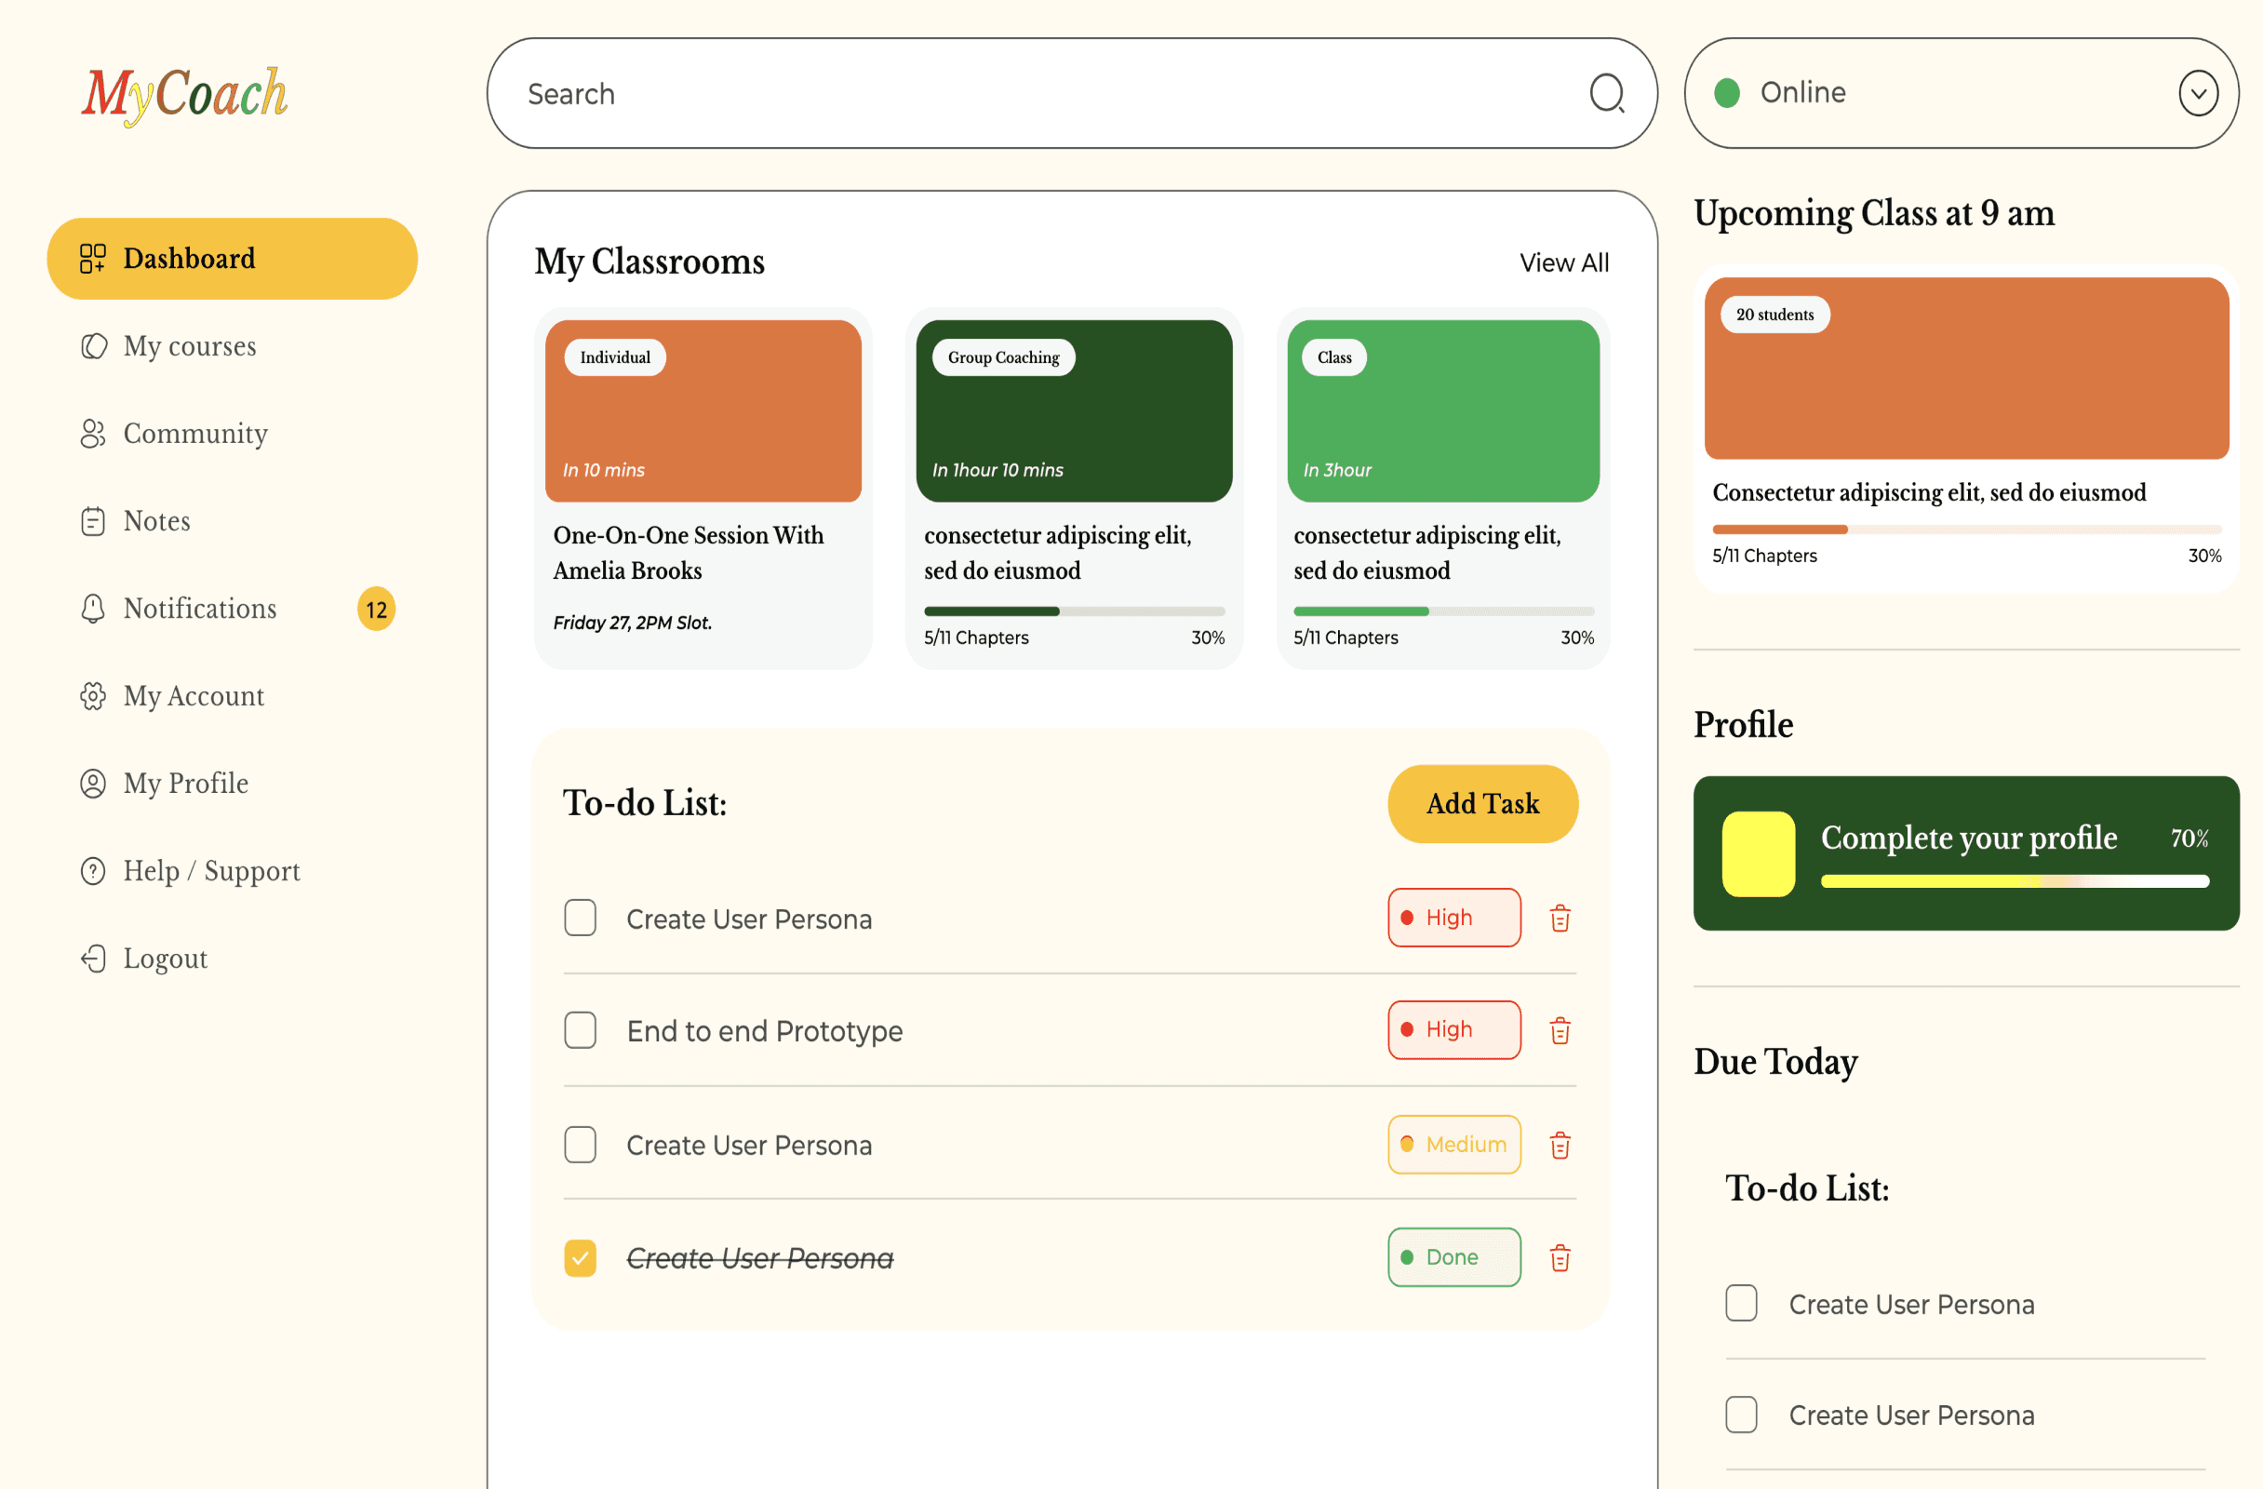Open the Group Coaching classroom card
The image size is (2263, 1489).
(x=1074, y=489)
